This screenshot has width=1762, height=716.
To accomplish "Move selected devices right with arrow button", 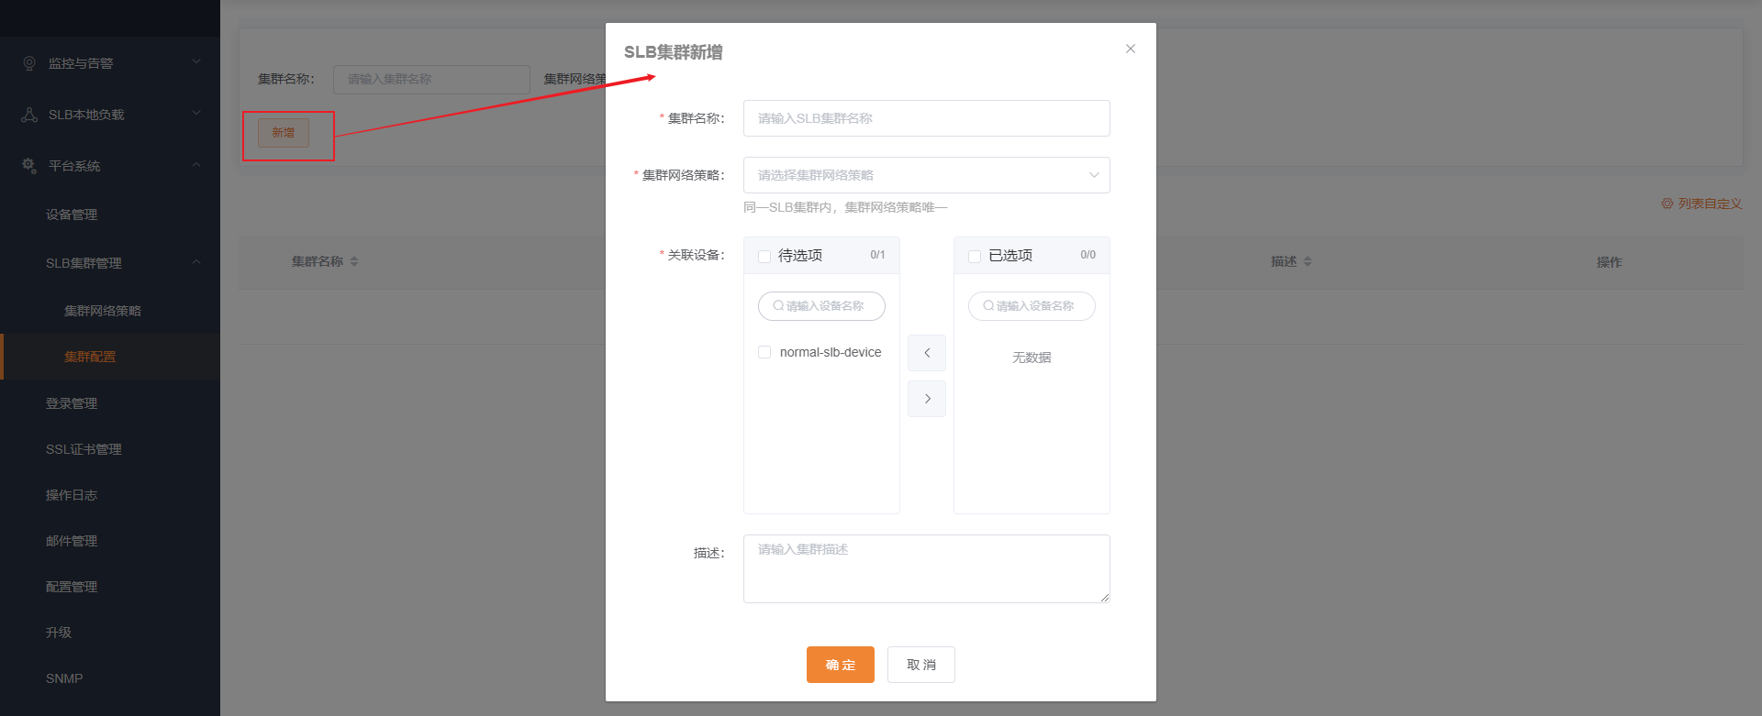I will (x=927, y=399).
